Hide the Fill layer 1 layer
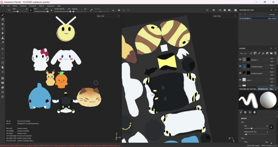The image size is (278, 147). [x=240, y=59]
